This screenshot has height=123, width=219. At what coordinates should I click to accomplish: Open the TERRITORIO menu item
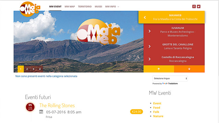(x=85, y=6)
